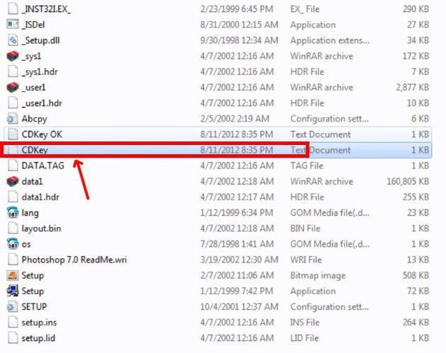The width and height of the screenshot is (446, 353).
Task: Select the date 10/4/2001 12:37 AM
Action: tap(239, 307)
